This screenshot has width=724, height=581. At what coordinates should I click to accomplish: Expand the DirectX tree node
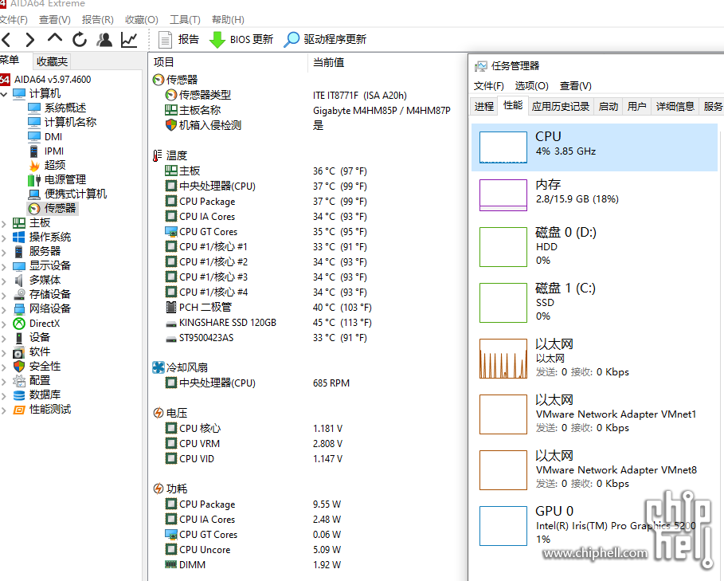point(4,324)
